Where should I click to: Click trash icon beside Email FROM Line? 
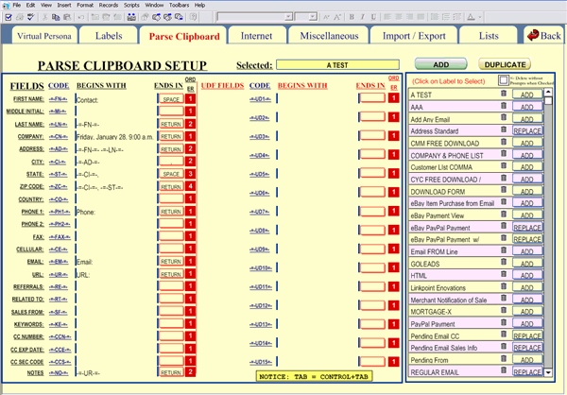[x=504, y=250]
